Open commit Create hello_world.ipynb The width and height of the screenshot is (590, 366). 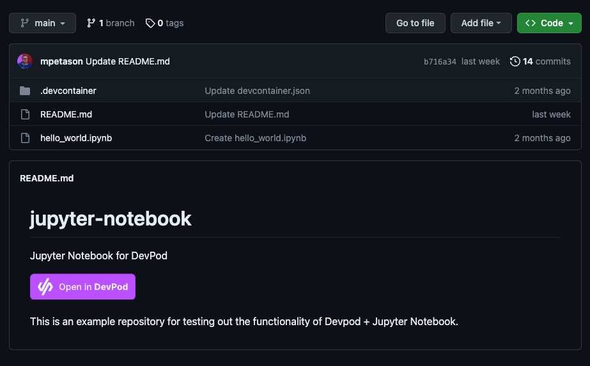tap(256, 138)
